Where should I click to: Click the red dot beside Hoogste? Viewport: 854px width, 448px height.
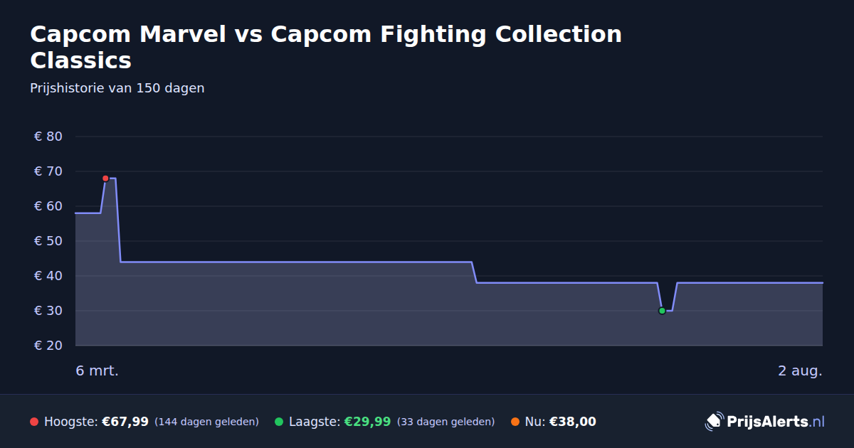point(34,422)
